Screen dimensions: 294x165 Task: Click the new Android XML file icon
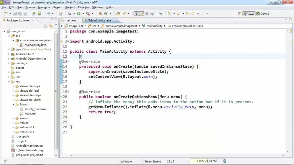coord(61,14)
